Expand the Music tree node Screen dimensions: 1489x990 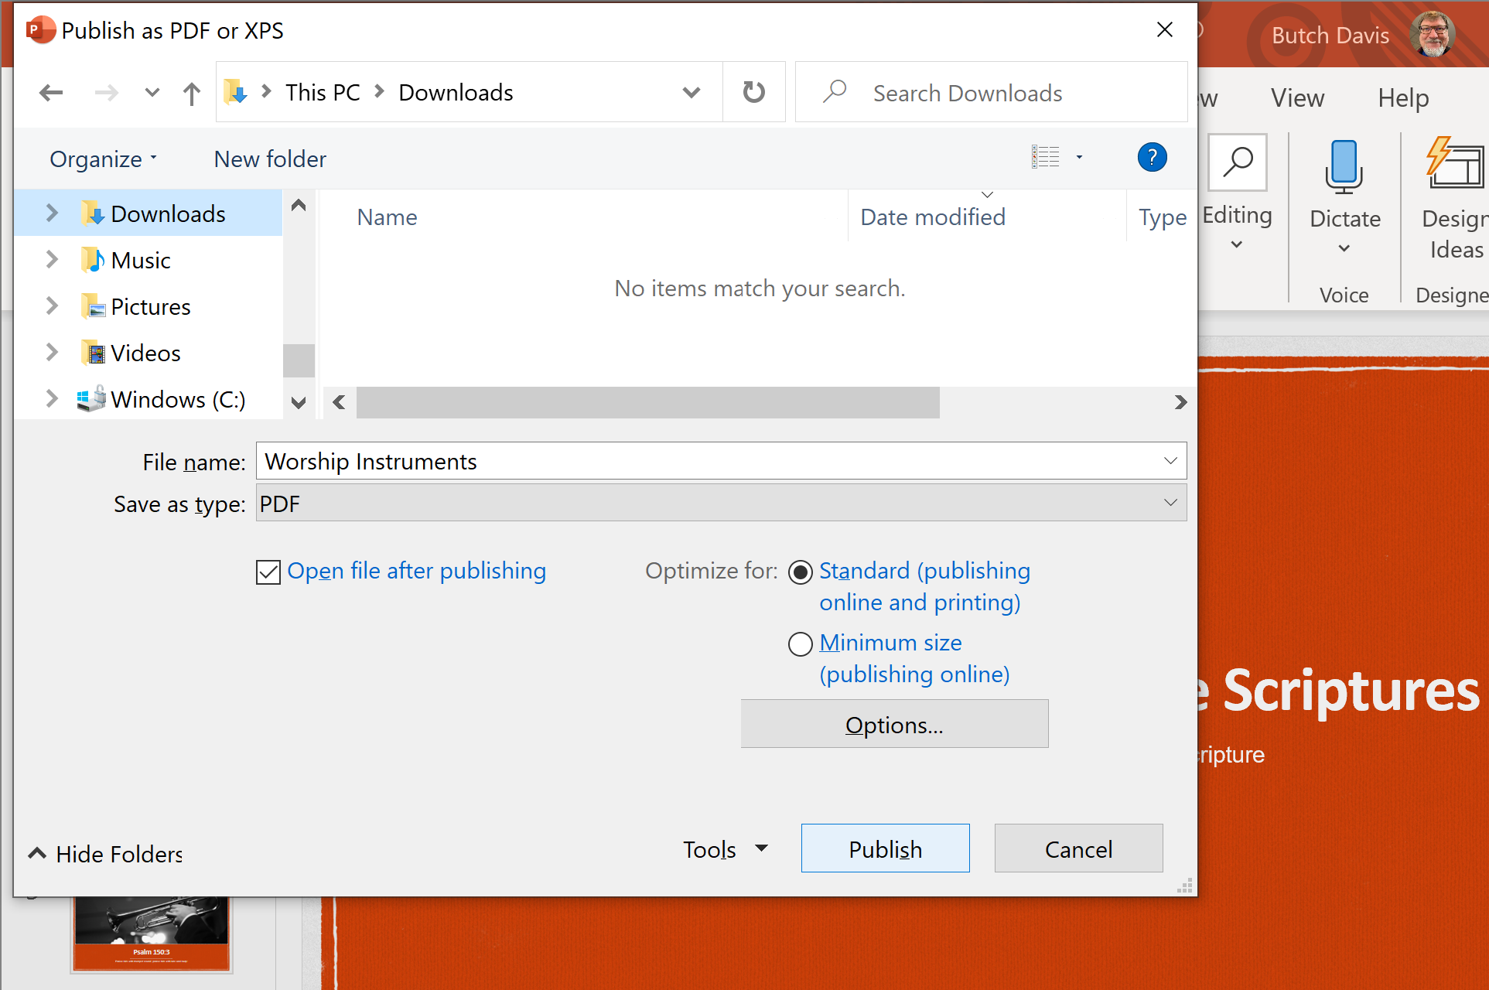pyautogui.click(x=51, y=259)
